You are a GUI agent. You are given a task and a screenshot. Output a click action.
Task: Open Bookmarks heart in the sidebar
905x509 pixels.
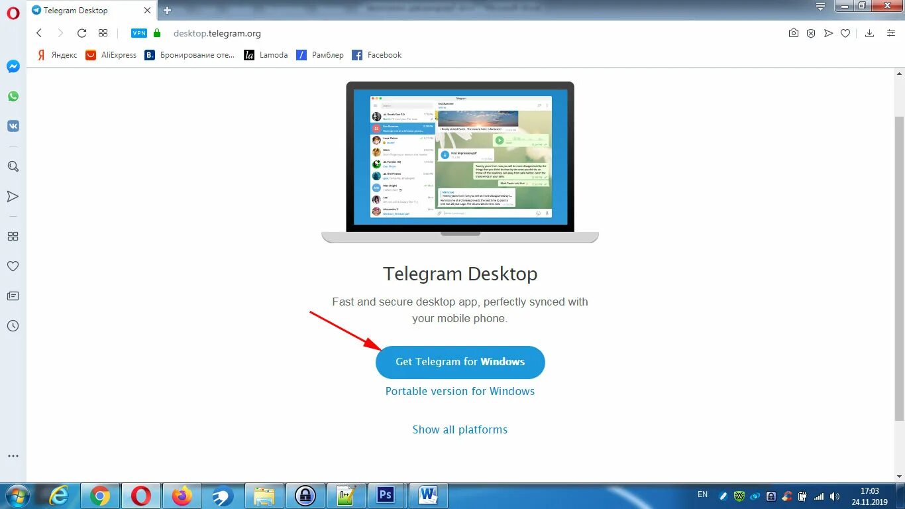[13, 266]
